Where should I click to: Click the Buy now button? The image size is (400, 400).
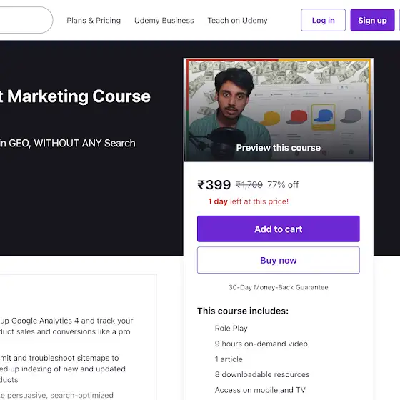(279, 260)
